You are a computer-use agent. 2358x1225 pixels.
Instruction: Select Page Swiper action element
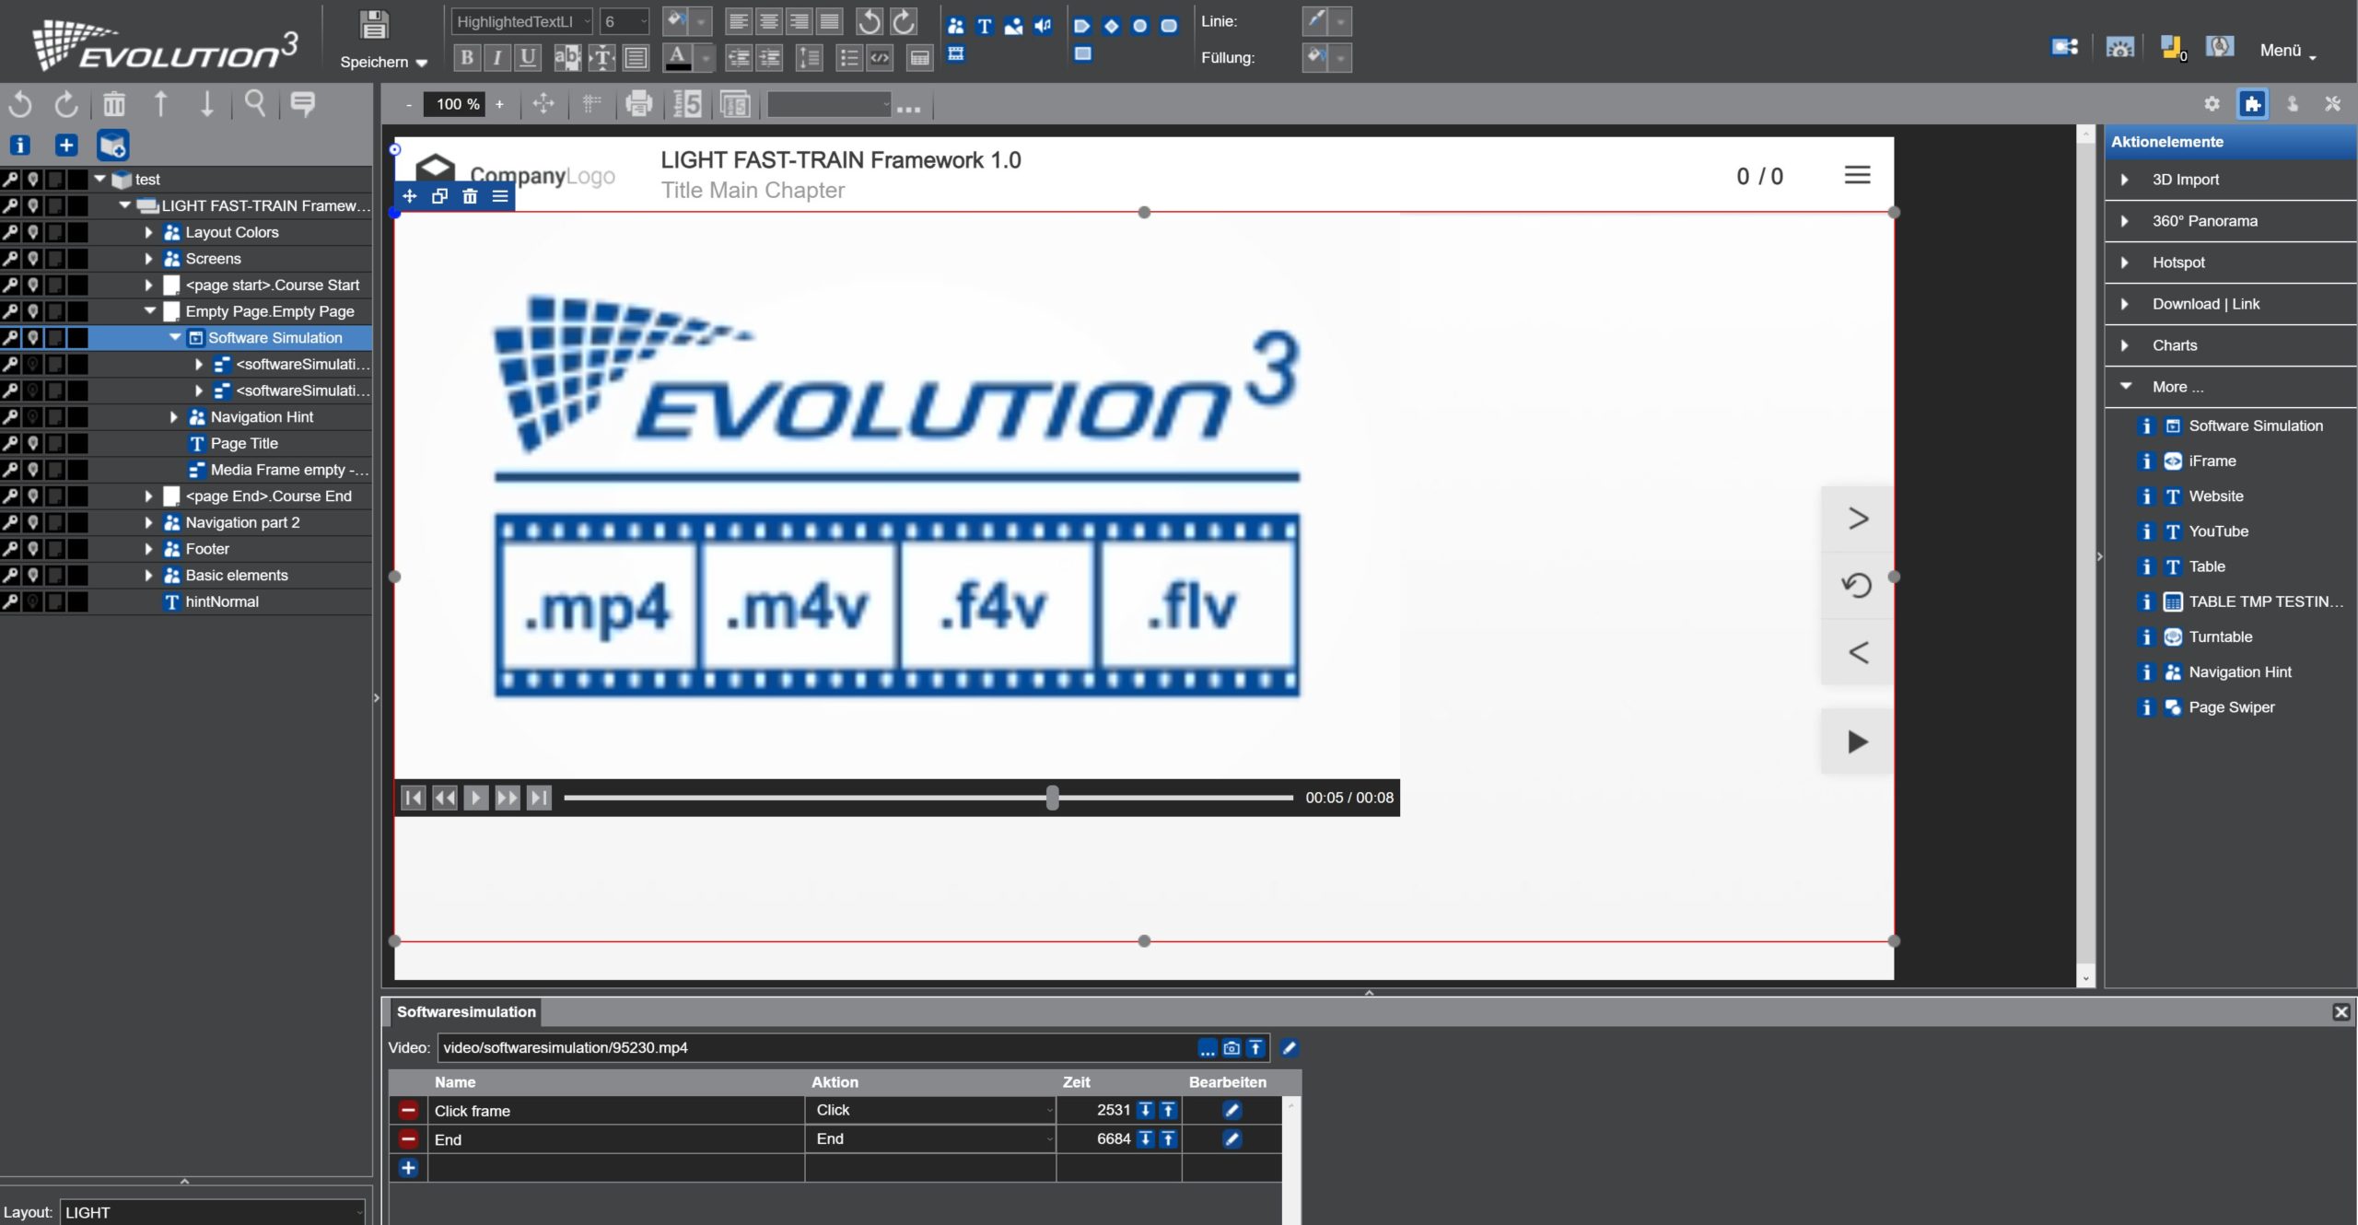coord(2231,707)
